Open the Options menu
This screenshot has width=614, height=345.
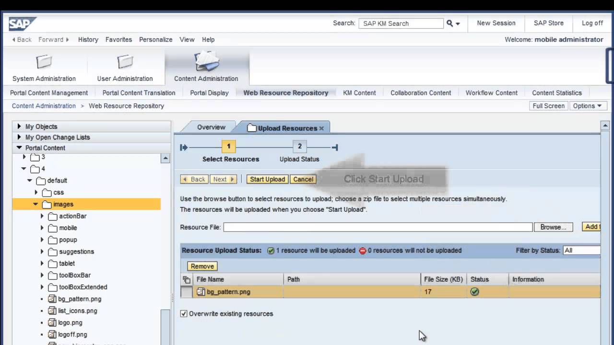click(x=588, y=105)
